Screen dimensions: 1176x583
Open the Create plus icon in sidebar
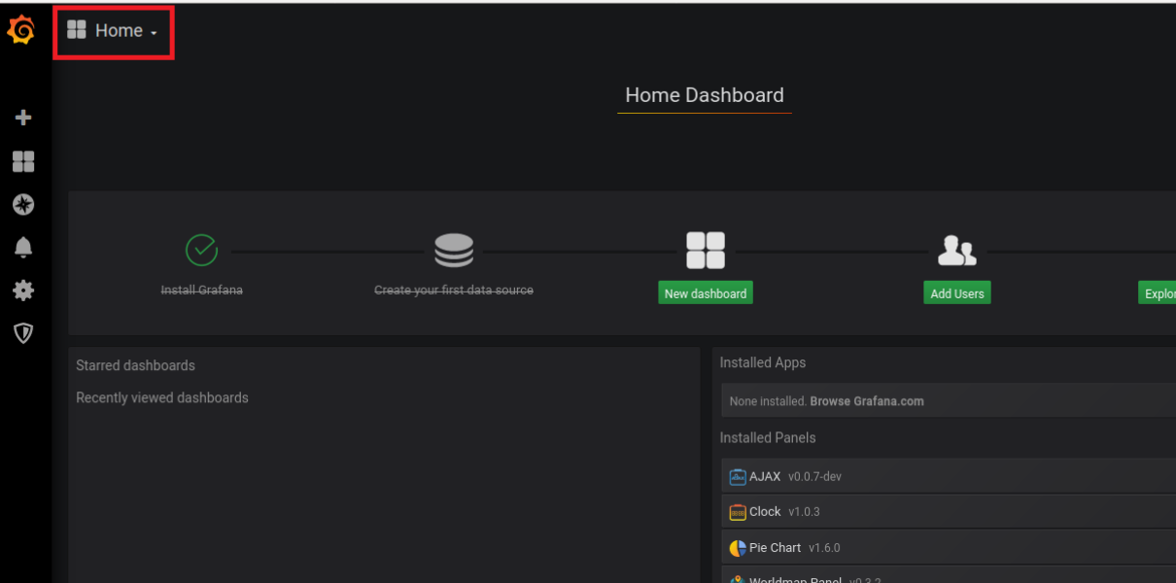coord(23,118)
